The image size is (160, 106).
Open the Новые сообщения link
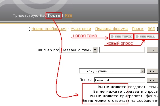coord(49,29)
